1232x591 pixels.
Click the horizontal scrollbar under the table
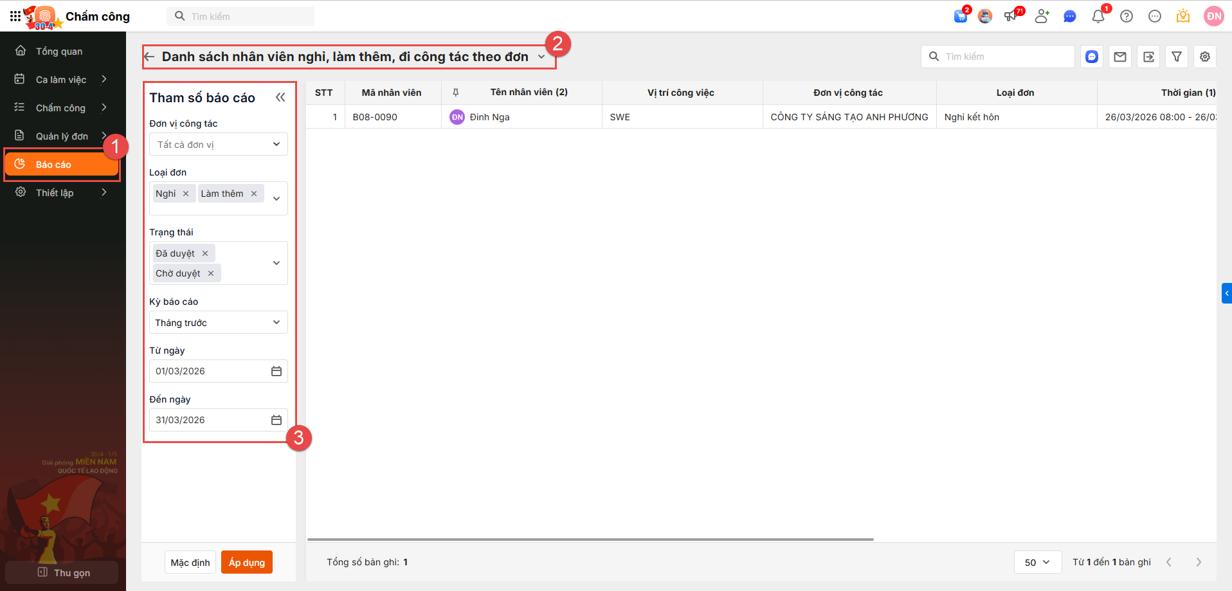coord(590,539)
